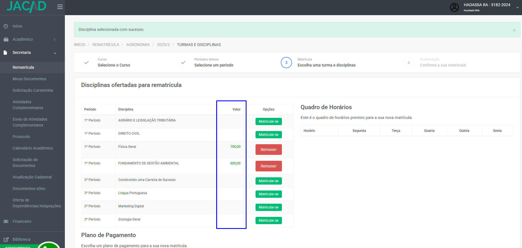
Task: Click the HADASSA RA - 3182-2024 username
Action: tap(487, 5)
